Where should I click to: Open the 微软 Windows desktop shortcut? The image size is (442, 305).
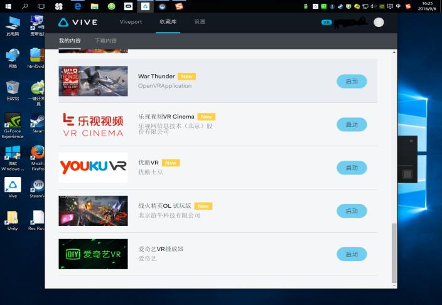(x=13, y=158)
